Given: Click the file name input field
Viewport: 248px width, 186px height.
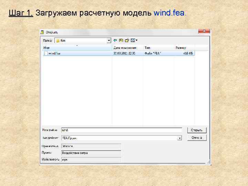Looking at the screenshot, I should click(x=122, y=130).
